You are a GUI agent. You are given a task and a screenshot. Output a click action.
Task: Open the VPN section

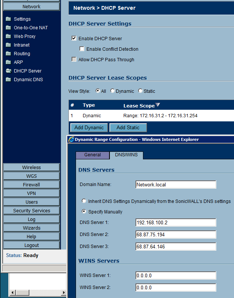tap(32, 193)
